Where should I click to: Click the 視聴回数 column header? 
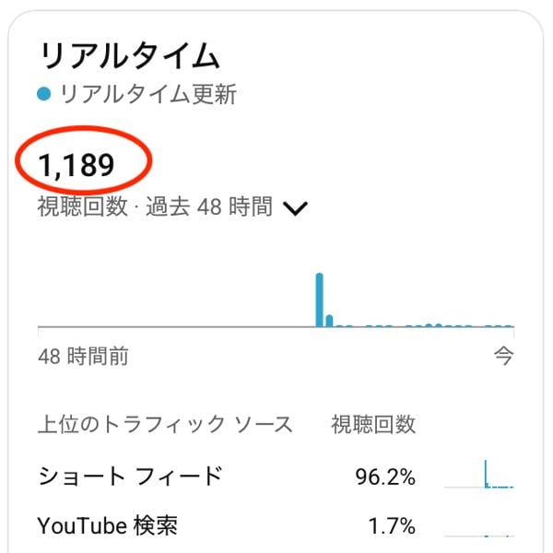(373, 424)
